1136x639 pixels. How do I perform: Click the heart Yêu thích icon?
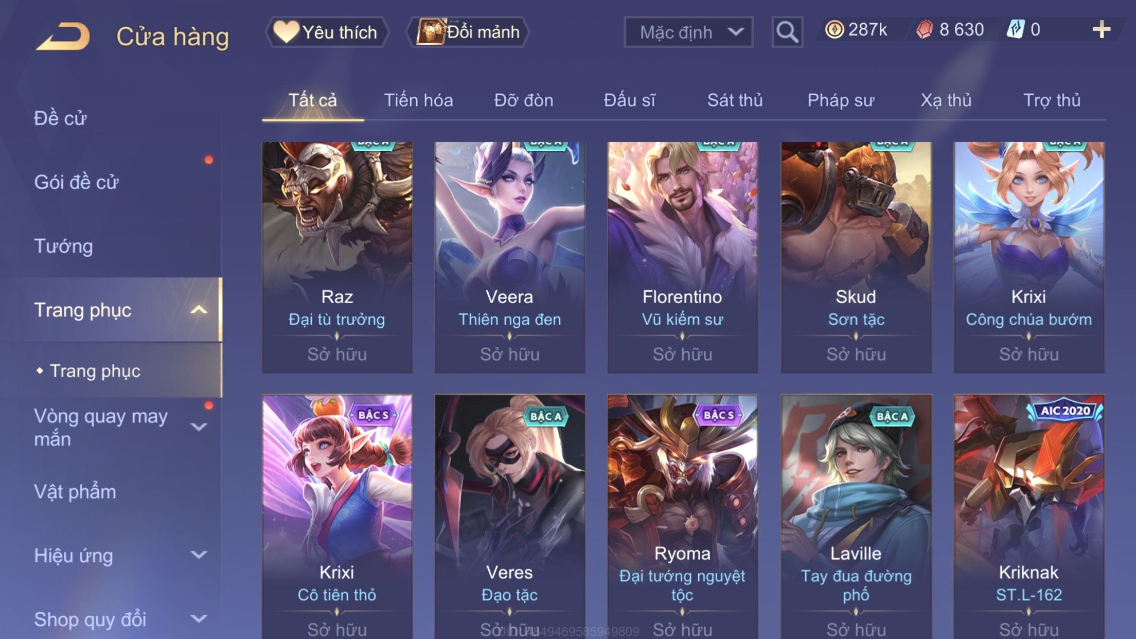click(286, 31)
